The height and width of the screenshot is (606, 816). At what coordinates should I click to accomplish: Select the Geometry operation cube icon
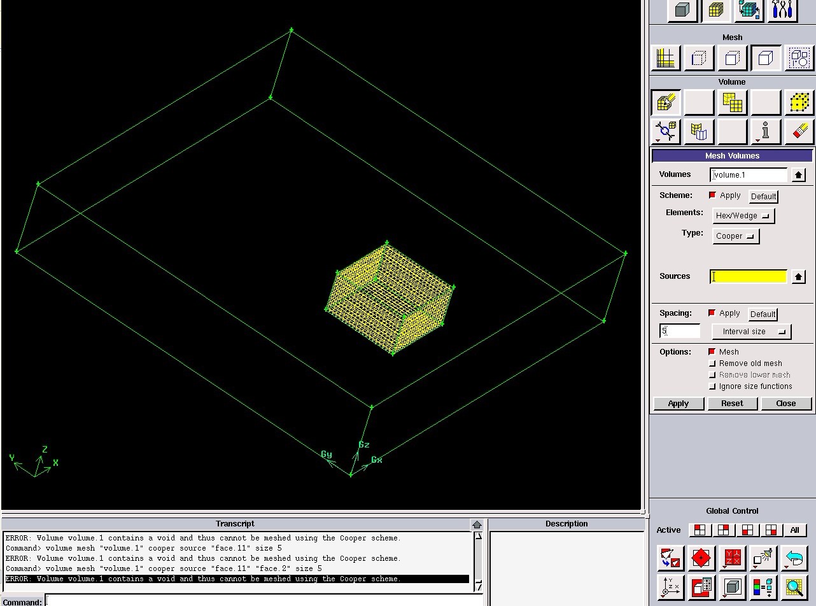(682, 10)
